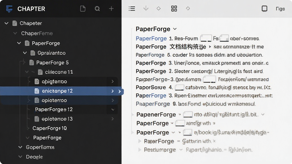Expand the CaperForge 10 tree node

pyautogui.click(x=28, y=128)
